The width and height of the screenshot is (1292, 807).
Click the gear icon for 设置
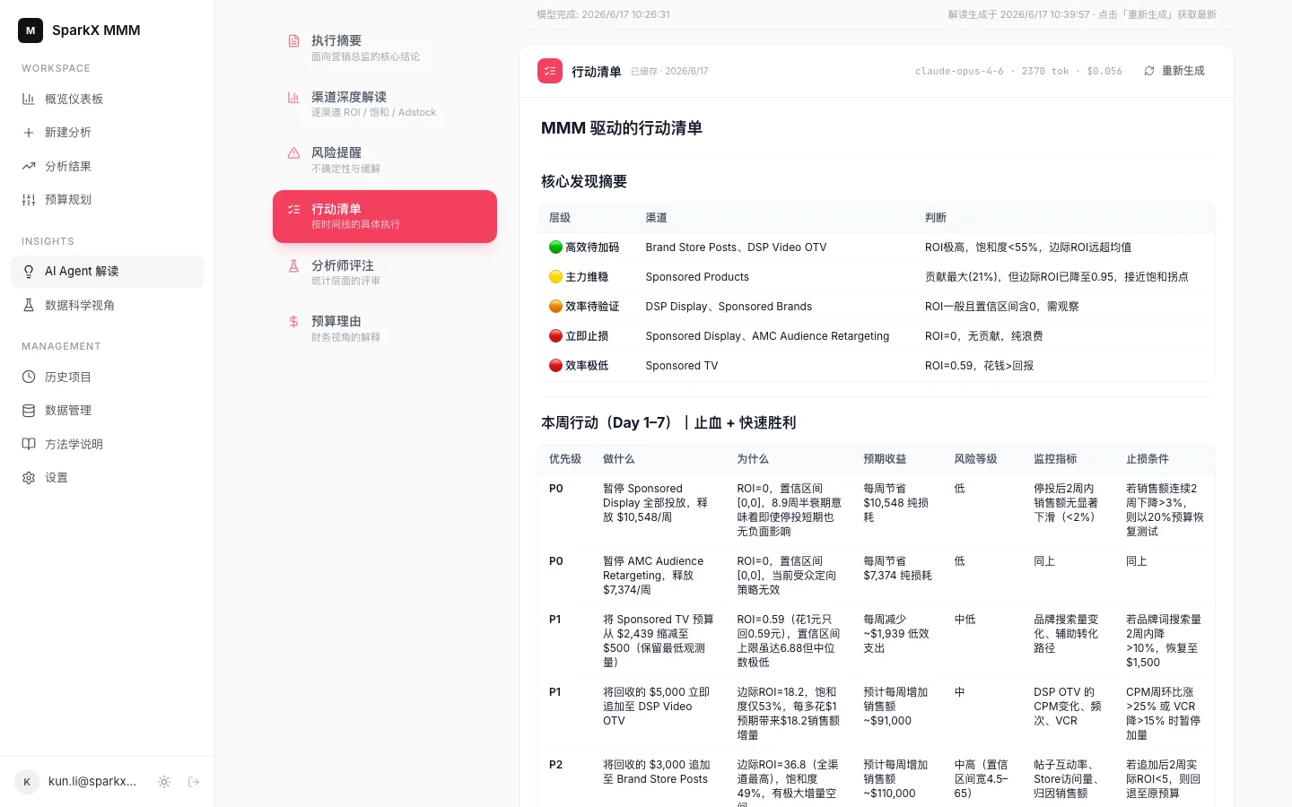pos(29,478)
